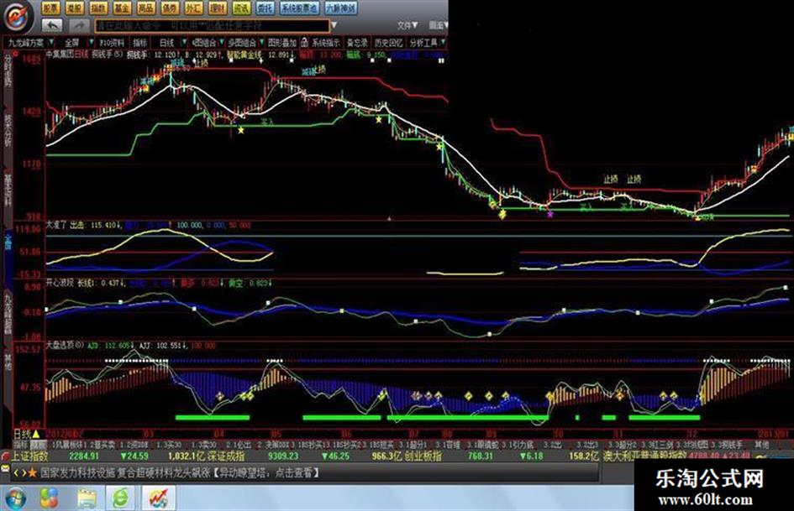Screen dimensions: 794x511
Task: Open the colorful four-petal app on the taskbar
Action: pos(49,499)
